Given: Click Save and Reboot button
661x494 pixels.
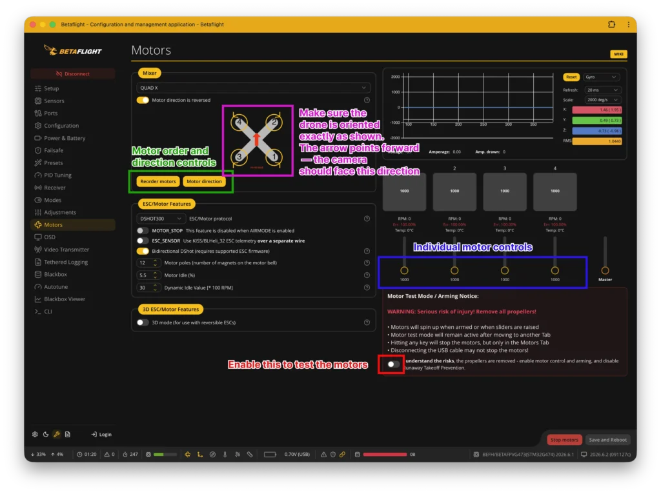Looking at the screenshot, I should point(607,440).
